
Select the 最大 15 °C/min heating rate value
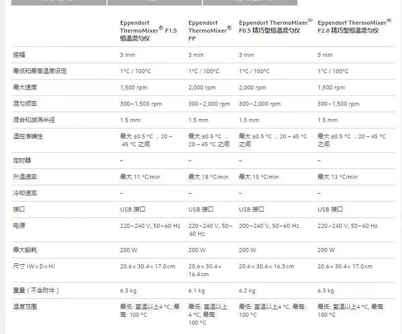[259, 177]
